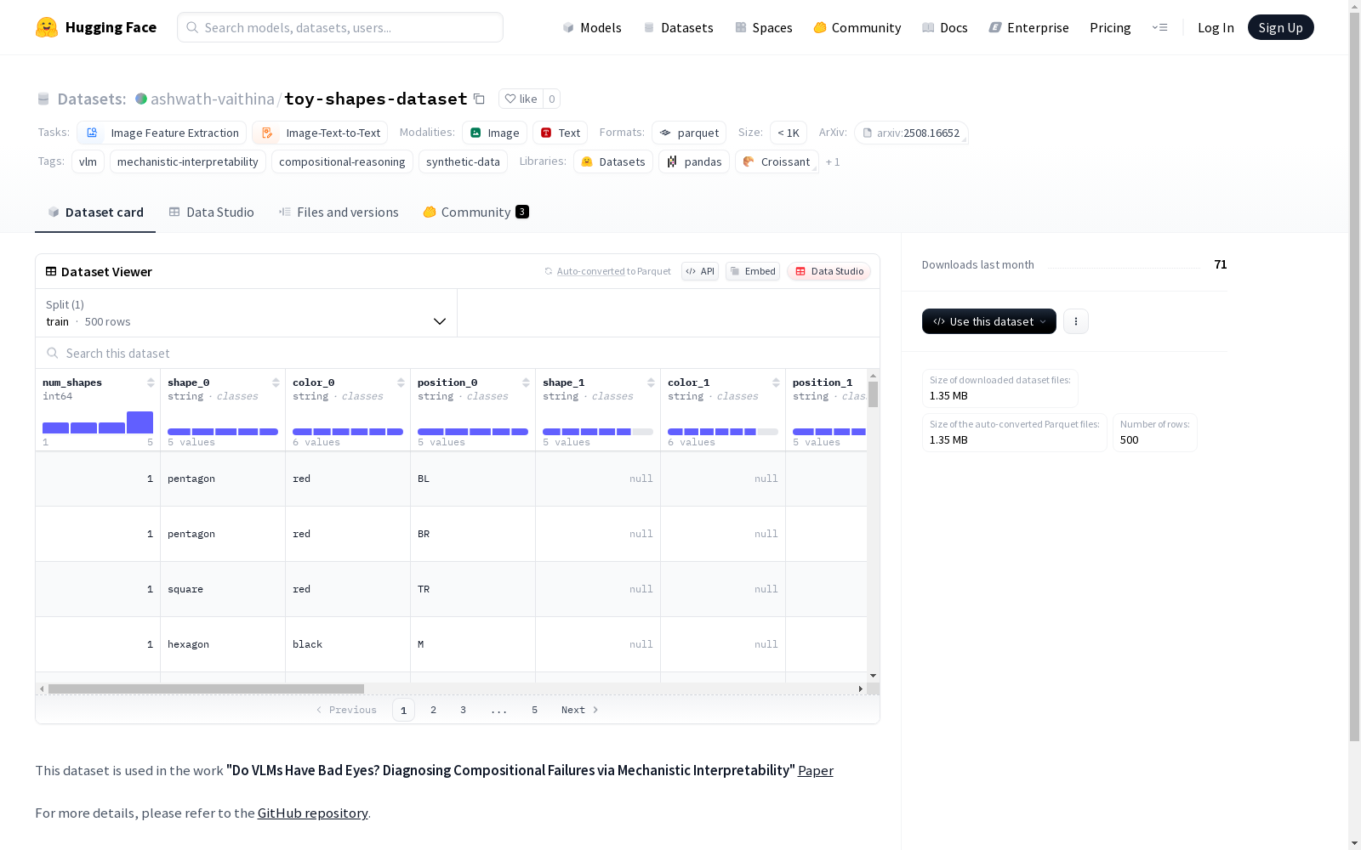Click the Search this dataset field
The height and width of the screenshot is (850, 1361).
[458, 353]
